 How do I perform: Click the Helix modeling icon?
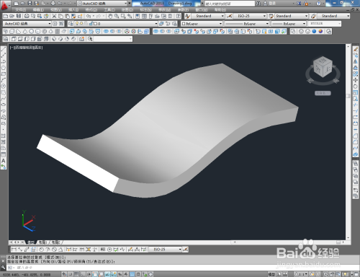pos(58,32)
